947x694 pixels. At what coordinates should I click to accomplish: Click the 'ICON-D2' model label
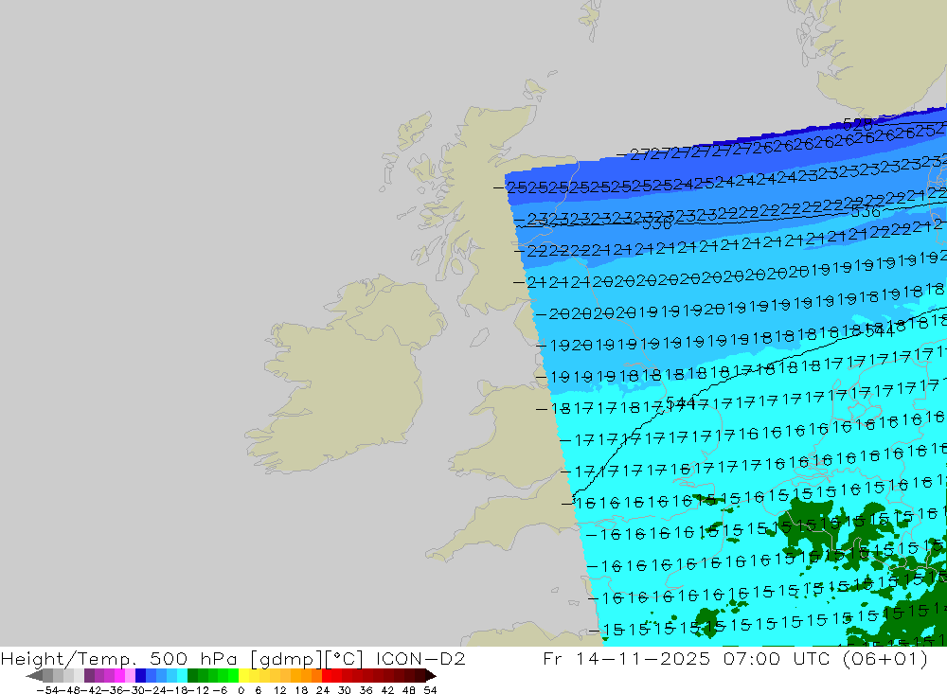click(420, 658)
